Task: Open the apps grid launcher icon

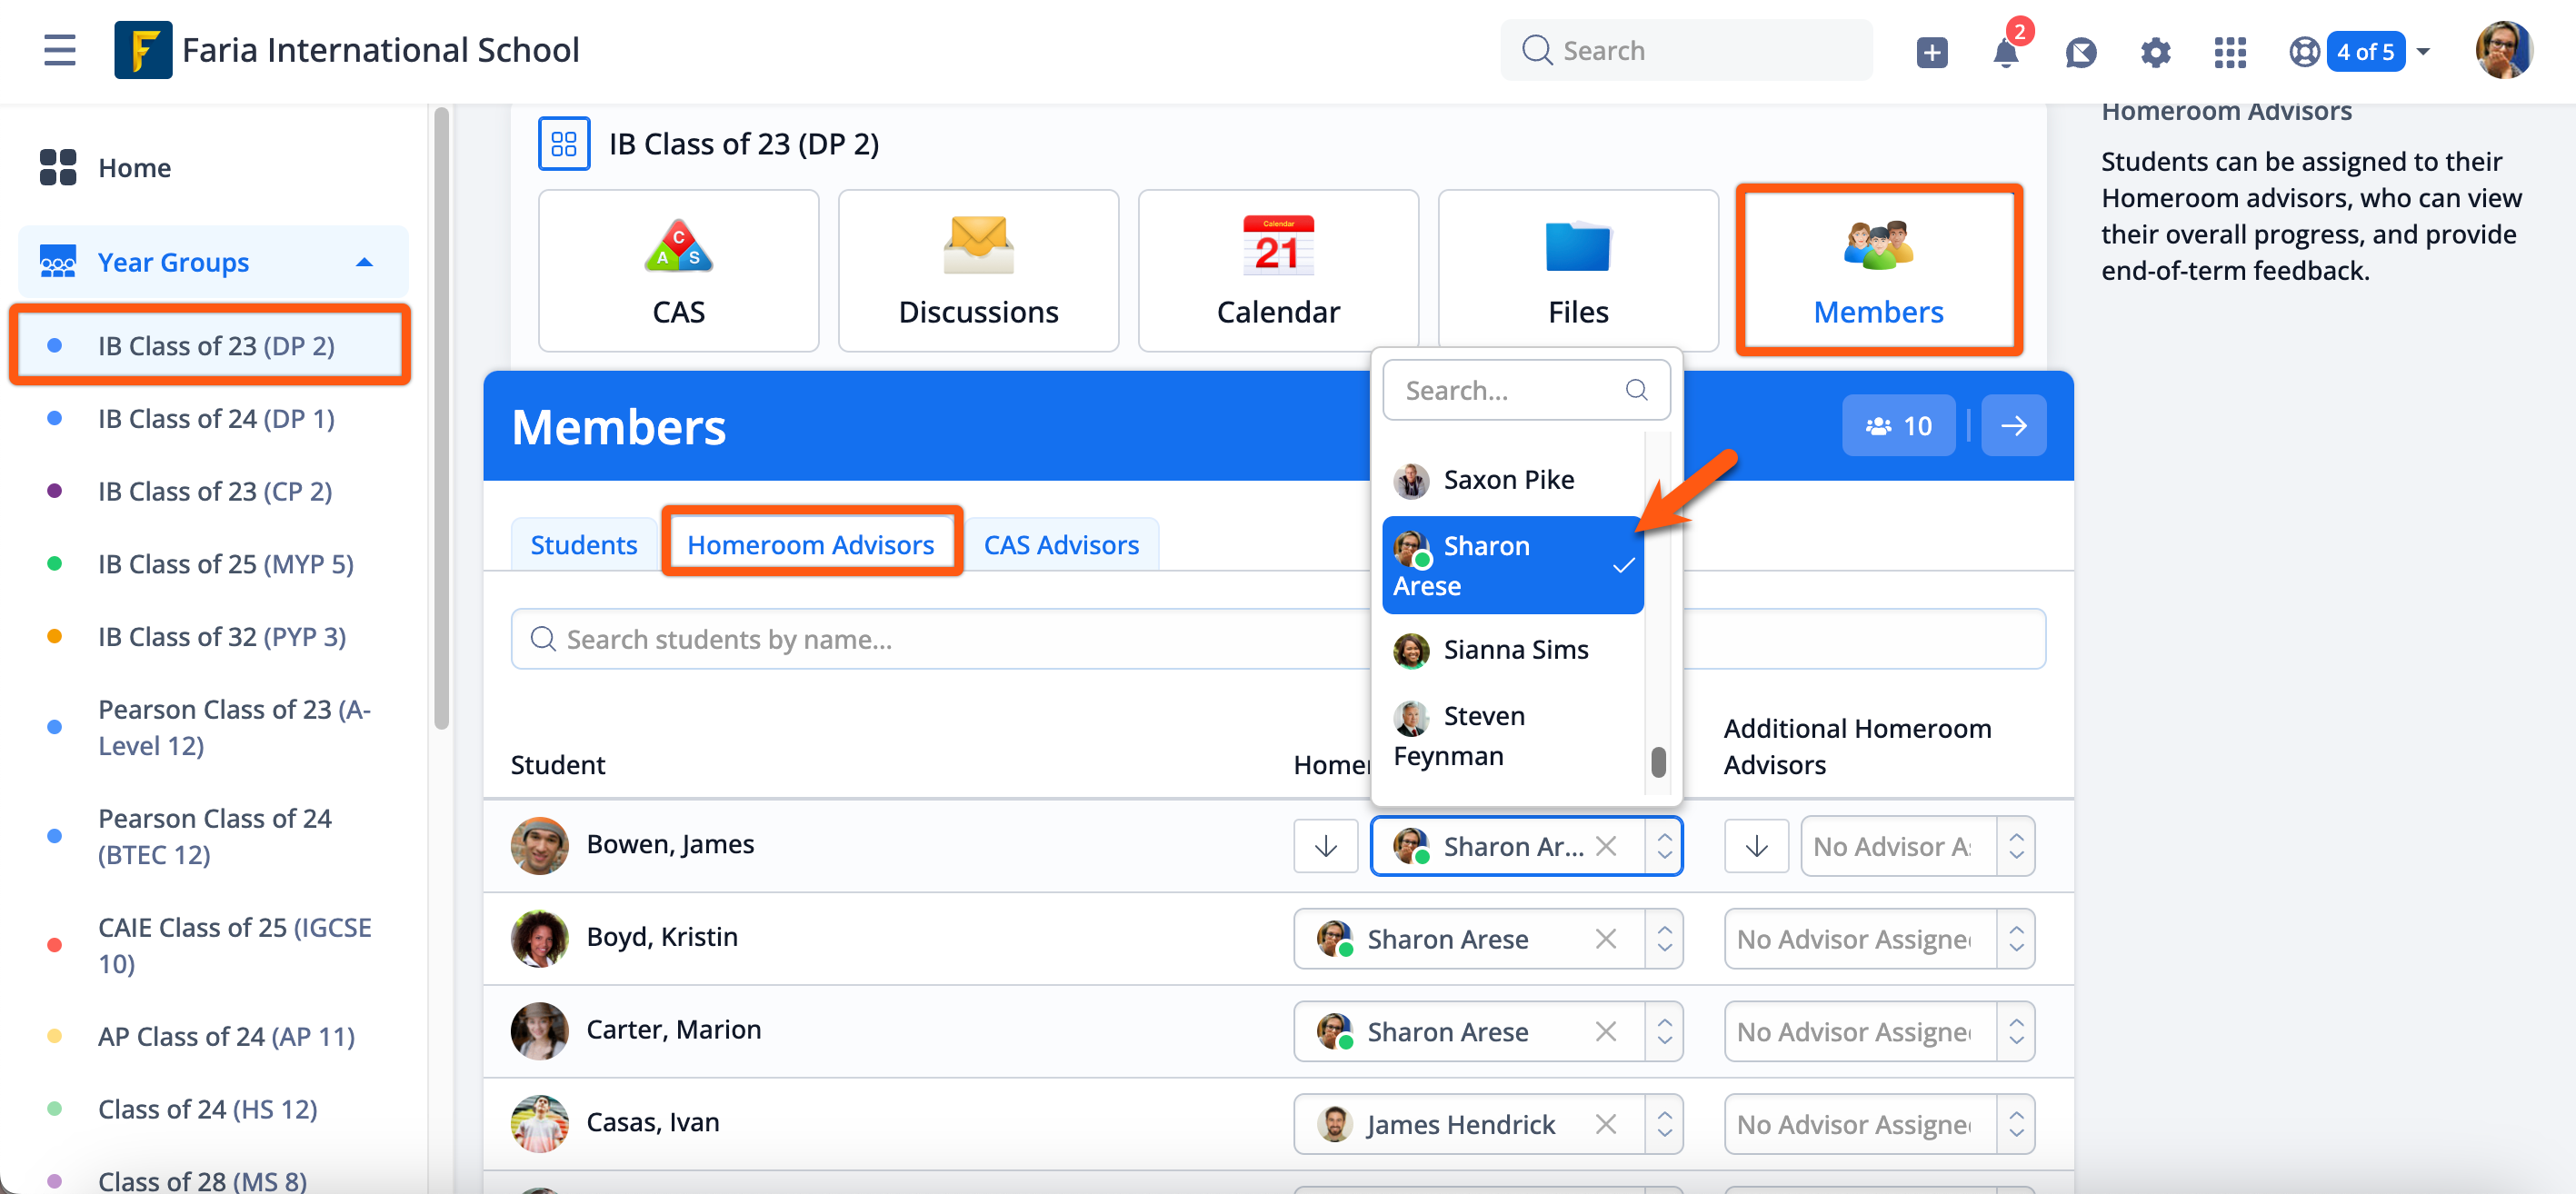Action: 2229,52
